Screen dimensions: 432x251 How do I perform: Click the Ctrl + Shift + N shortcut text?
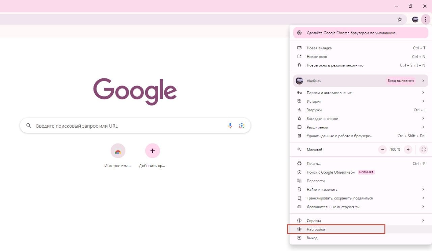pyautogui.click(x=413, y=65)
